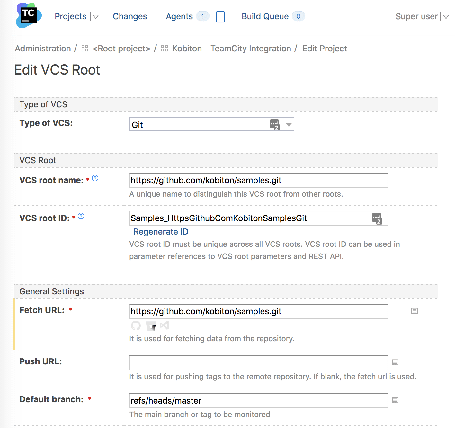Click the Push URL text field
Screen dimensions: 455x428
click(259, 363)
